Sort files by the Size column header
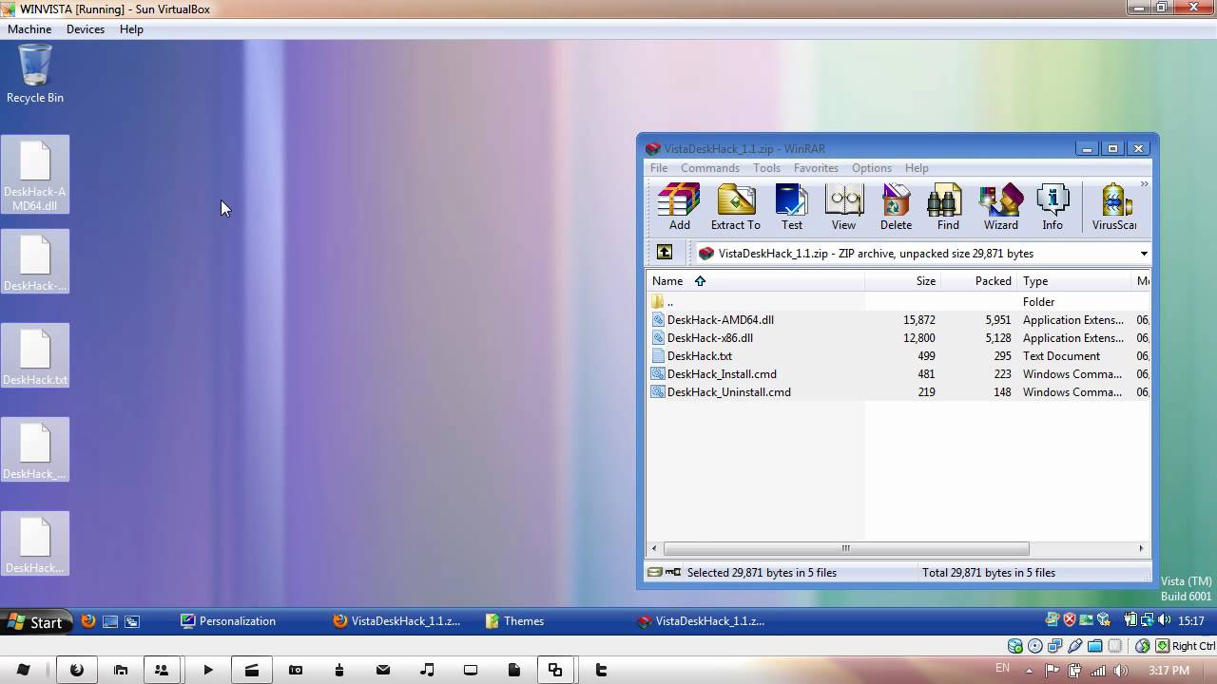Image resolution: width=1217 pixels, height=684 pixels. pyautogui.click(x=903, y=281)
